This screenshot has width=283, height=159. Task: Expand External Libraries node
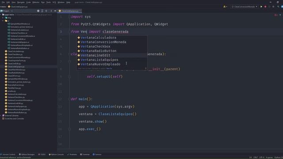[1, 116]
